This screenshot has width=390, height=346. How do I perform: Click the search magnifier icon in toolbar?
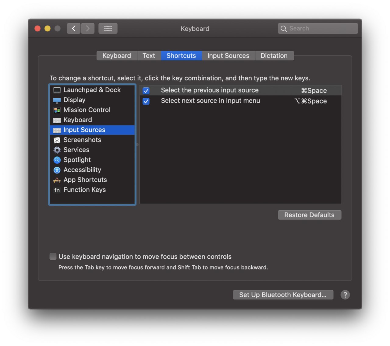(284, 29)
